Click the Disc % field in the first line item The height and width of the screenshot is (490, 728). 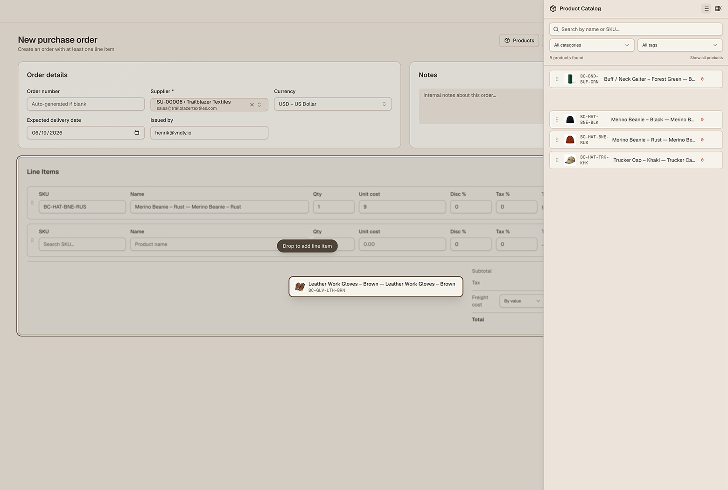471,207
